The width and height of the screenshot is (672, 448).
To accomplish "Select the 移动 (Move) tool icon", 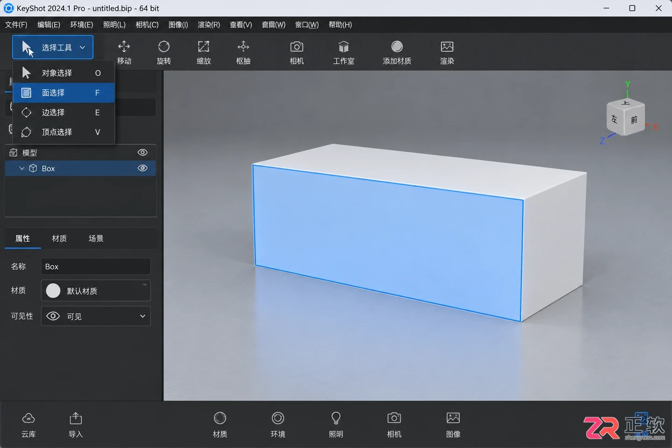I will [x=124, y=47].
